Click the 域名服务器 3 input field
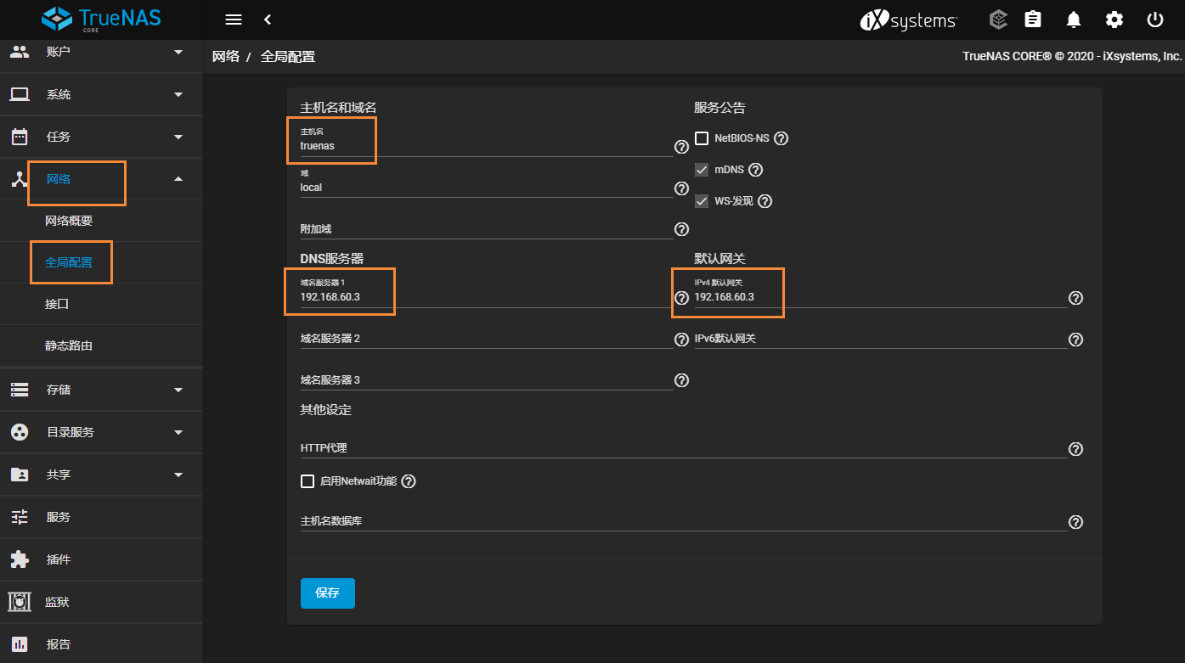Image resolution: width=1185 pixels, height=663 pixels. (487, 380)
